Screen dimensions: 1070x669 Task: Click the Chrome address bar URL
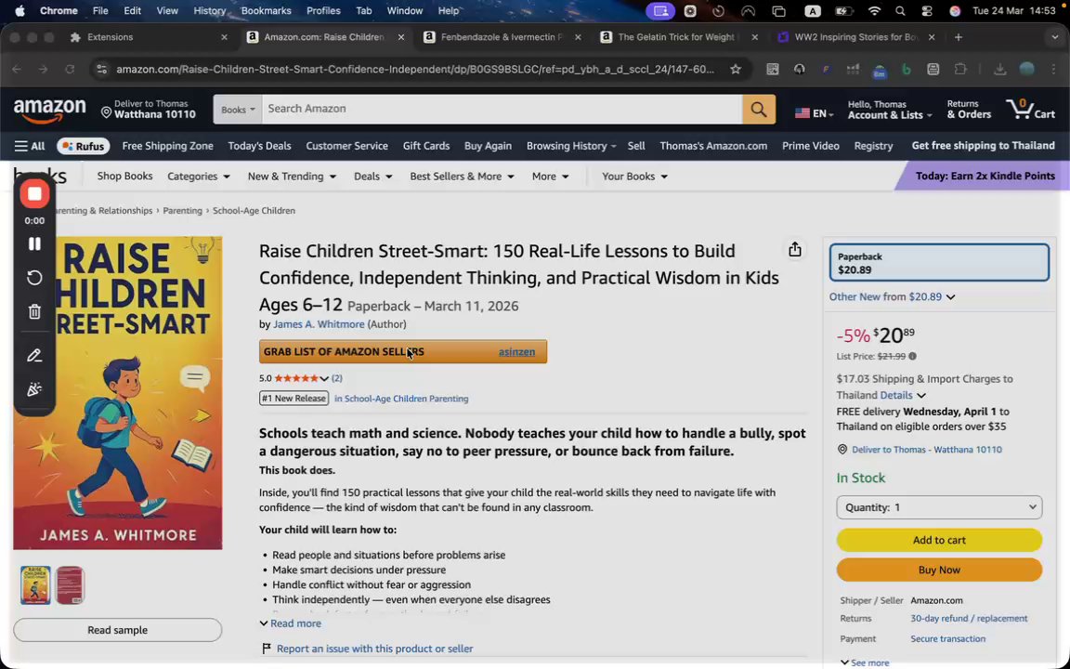(415, 69)
